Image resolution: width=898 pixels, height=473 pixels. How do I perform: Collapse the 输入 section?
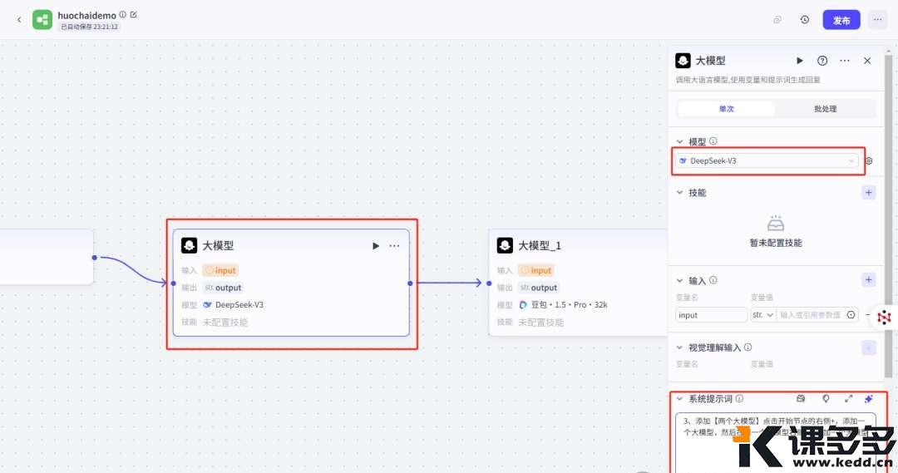680,281
